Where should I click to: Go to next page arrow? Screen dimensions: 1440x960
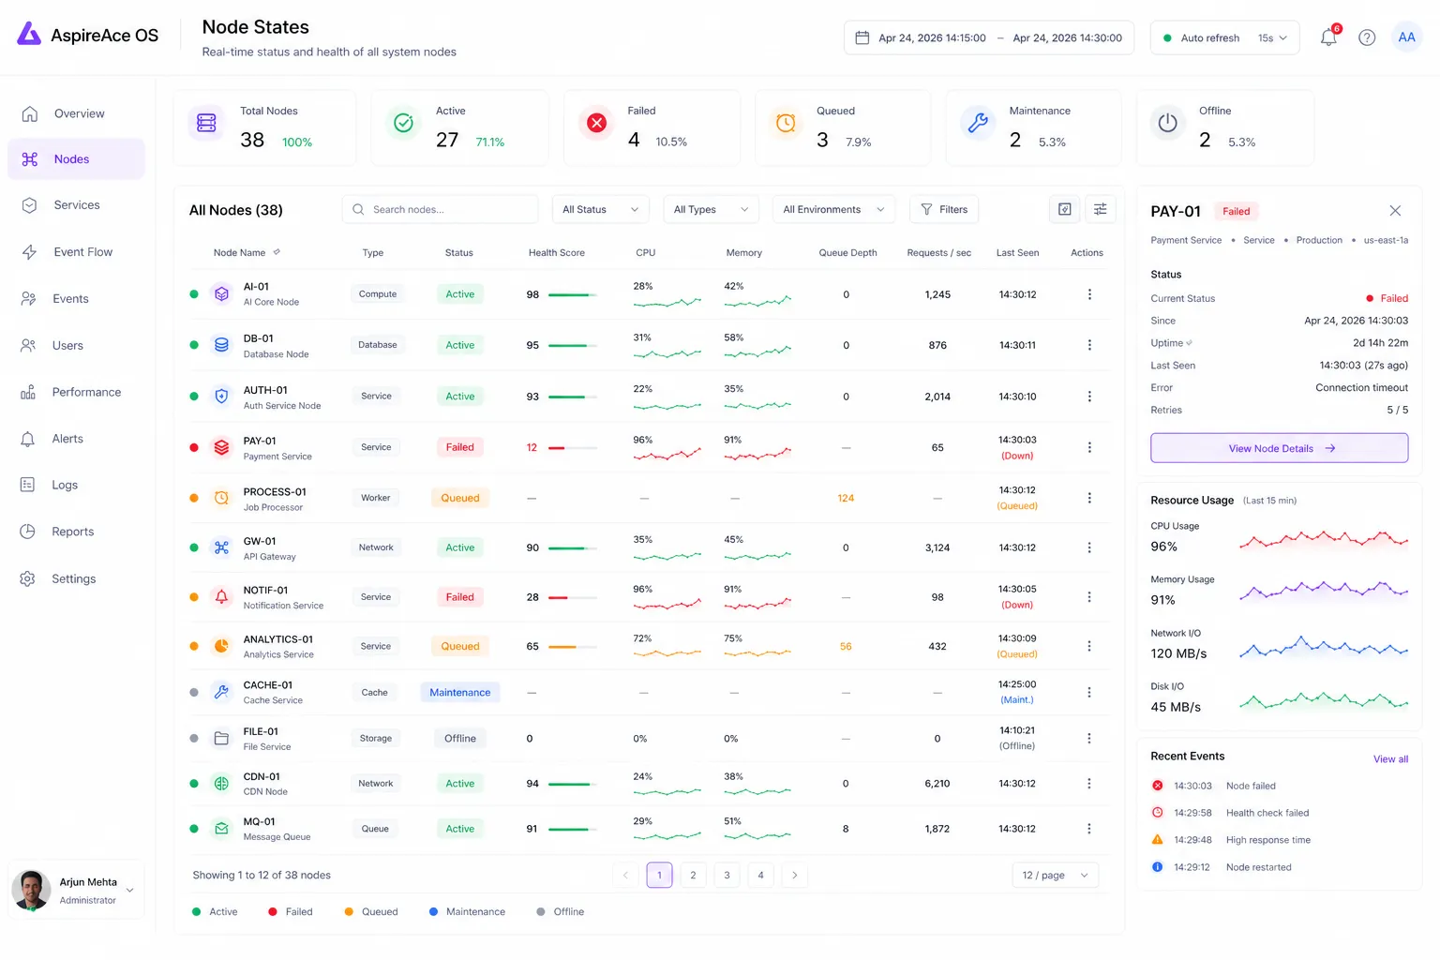click(794, 875)
